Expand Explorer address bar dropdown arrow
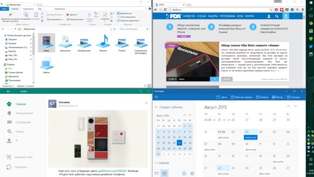The height and width of the screenshot is (177, 314). (111, 29)
